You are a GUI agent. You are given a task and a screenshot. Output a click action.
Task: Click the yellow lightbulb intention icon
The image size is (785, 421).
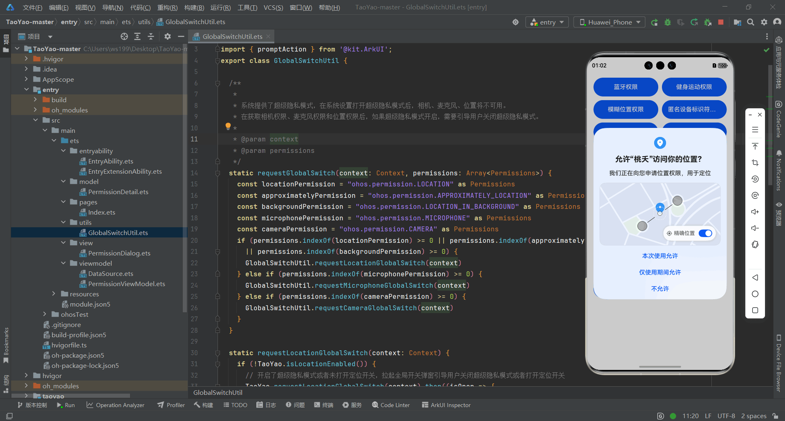pos(228,126)
